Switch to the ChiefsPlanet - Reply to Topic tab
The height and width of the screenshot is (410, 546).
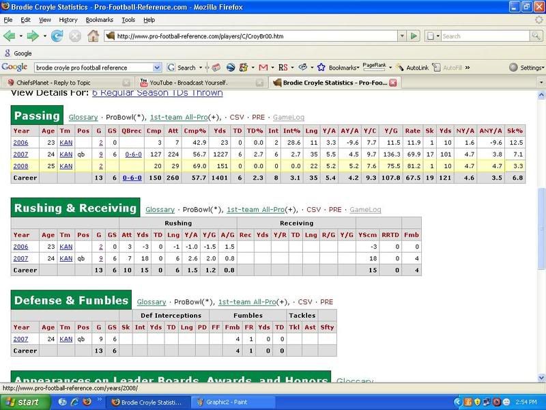click(x=67, y=83)
